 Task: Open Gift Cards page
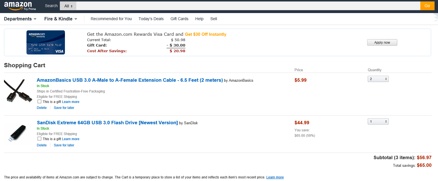(179, 19)
